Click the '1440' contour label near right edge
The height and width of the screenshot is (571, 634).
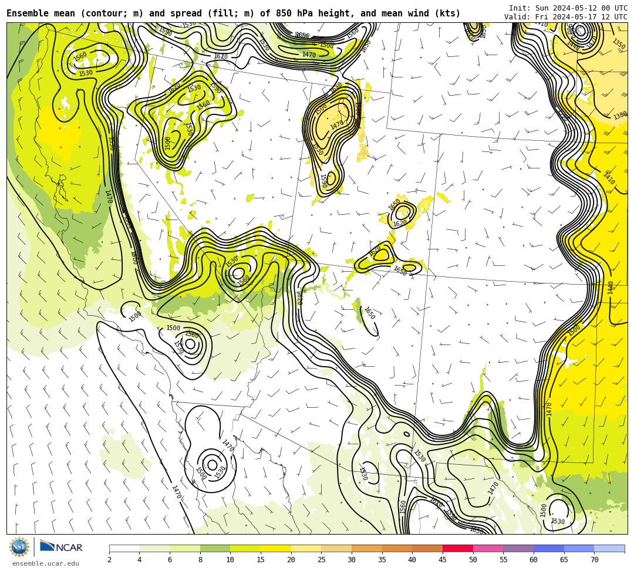(611, 288)
